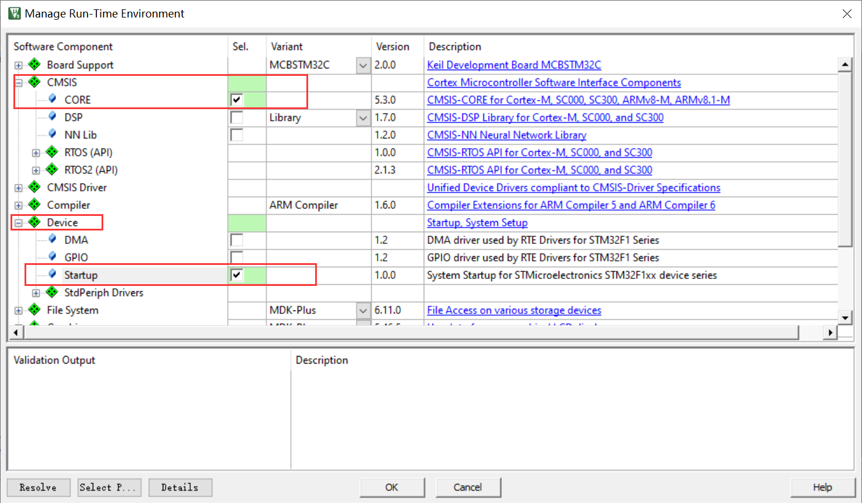Open the Startup, System Setup link
Viewport: 862px width, 503px height.
pyautogui.click(x=477, y=222)
